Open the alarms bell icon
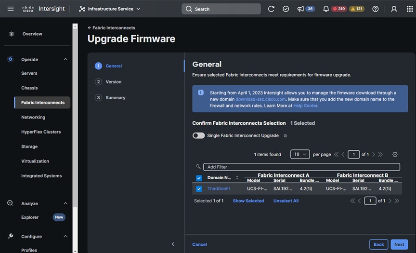The height and width of the screenshot is (253, 416). pyautogui.click(x=326, y=9)
